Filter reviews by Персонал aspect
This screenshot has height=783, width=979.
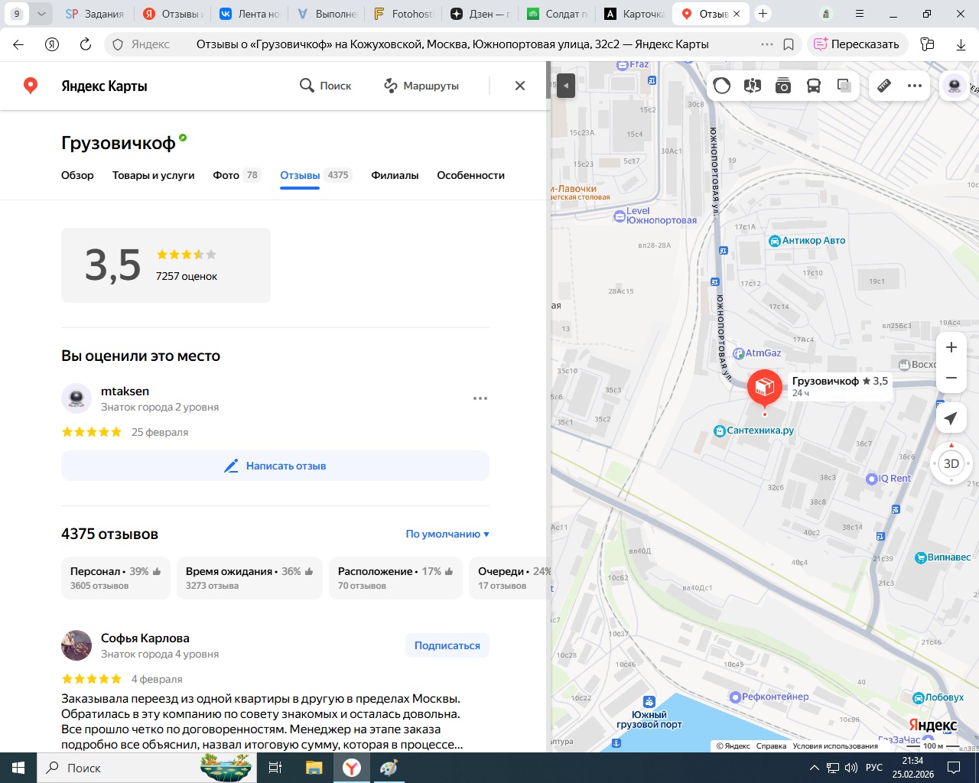pyautogui.click(x=115, y=578)
